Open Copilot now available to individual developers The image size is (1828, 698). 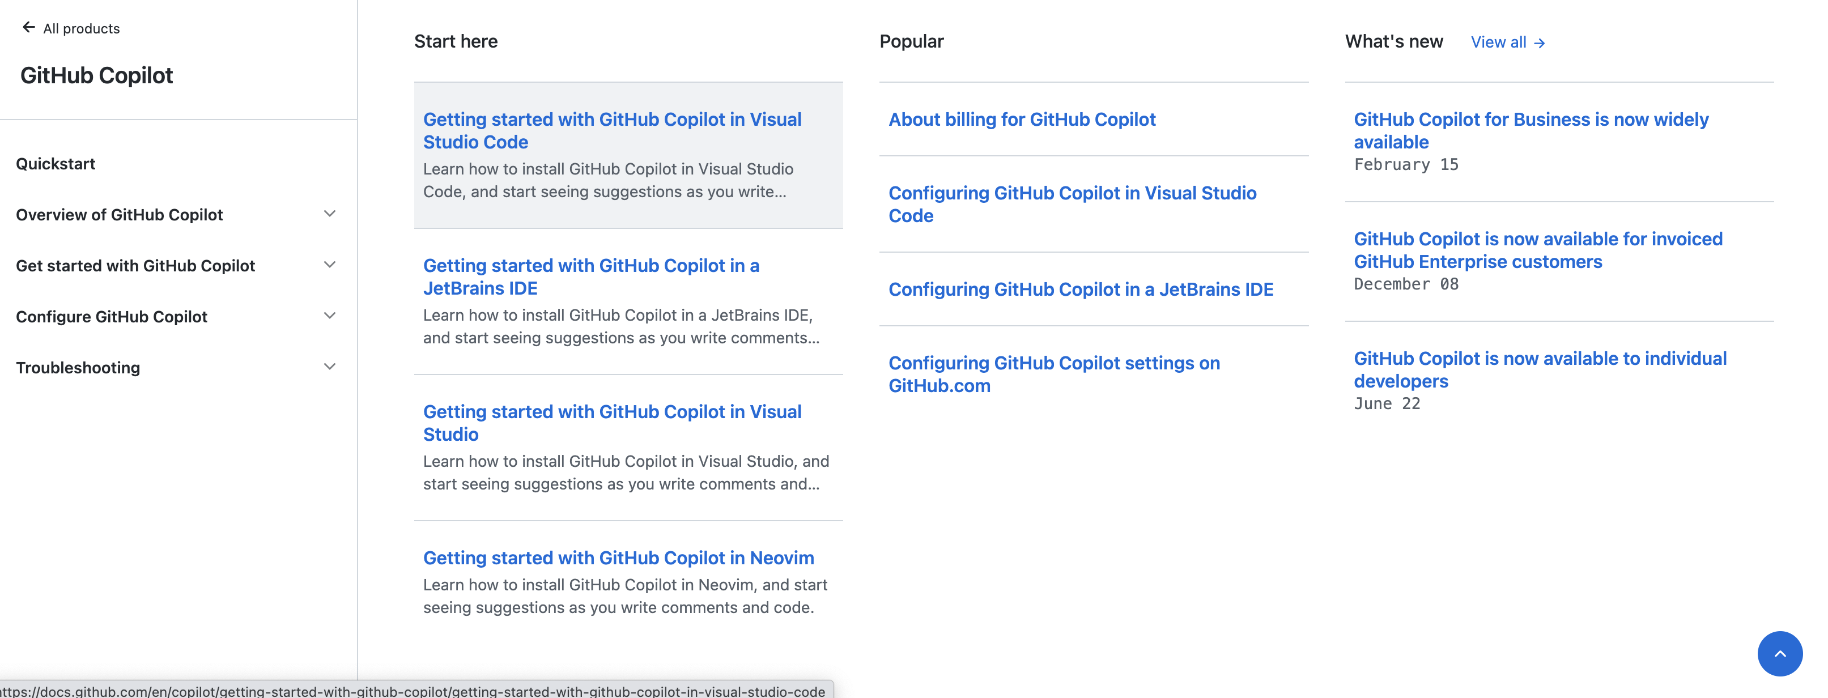1539,369
